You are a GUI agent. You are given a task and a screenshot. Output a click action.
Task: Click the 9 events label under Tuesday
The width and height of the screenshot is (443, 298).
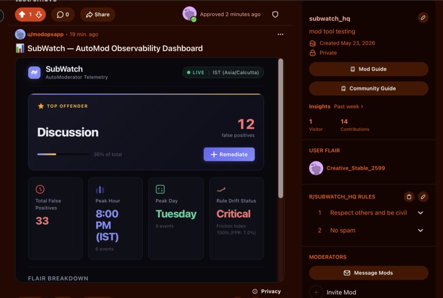pos(165,226)
